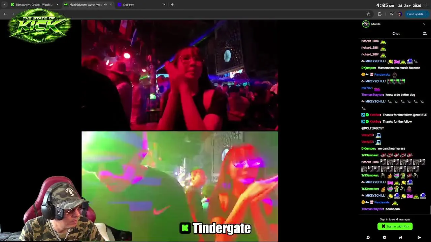This screenshot has height=242, width=431.
Task: Close the MultiKick.com tab
Action: (x=111, y=5)
